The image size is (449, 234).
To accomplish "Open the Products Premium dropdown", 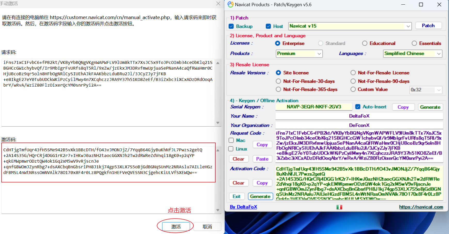I will 299,54.
